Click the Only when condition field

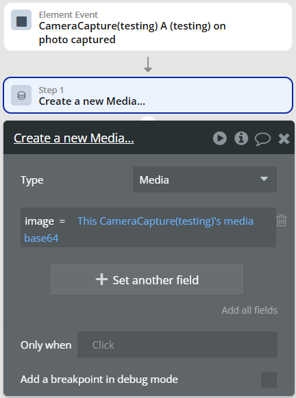click(177, 345)
